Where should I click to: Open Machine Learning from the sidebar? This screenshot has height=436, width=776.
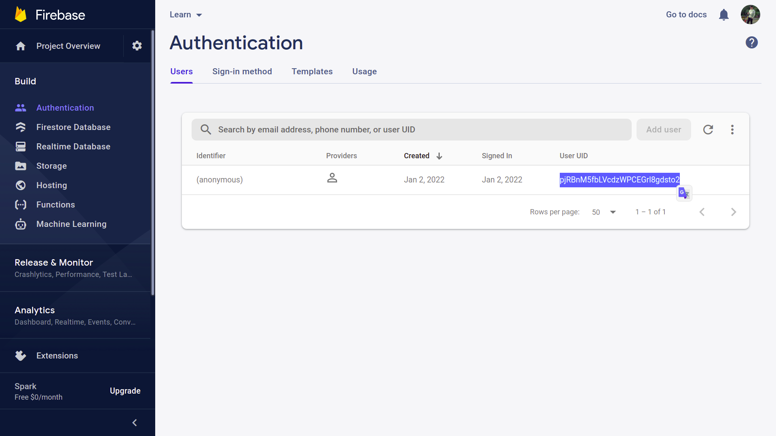21,224
